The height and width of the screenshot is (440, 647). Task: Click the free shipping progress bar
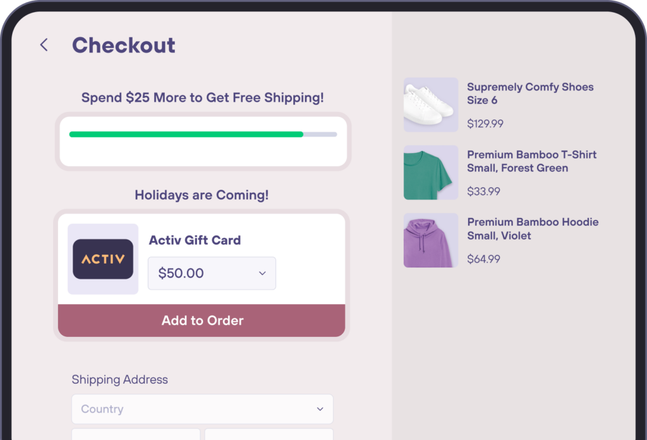click(203, 134)
